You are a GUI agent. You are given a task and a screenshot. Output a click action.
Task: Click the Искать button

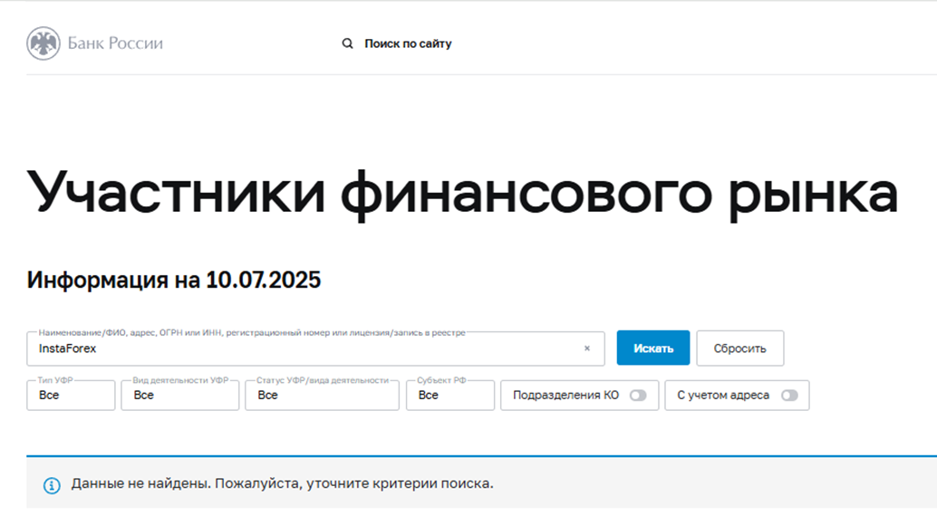[653, 348]
